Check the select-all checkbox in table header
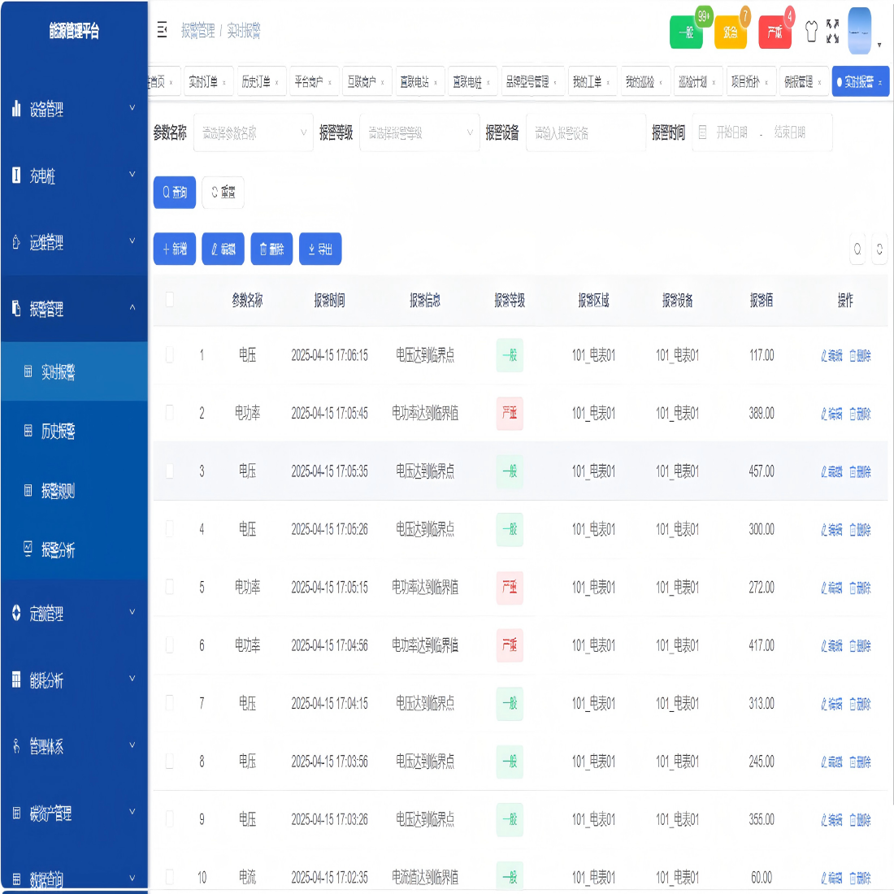The height and width of the screenshot is (894, 894). pos(170,300)
